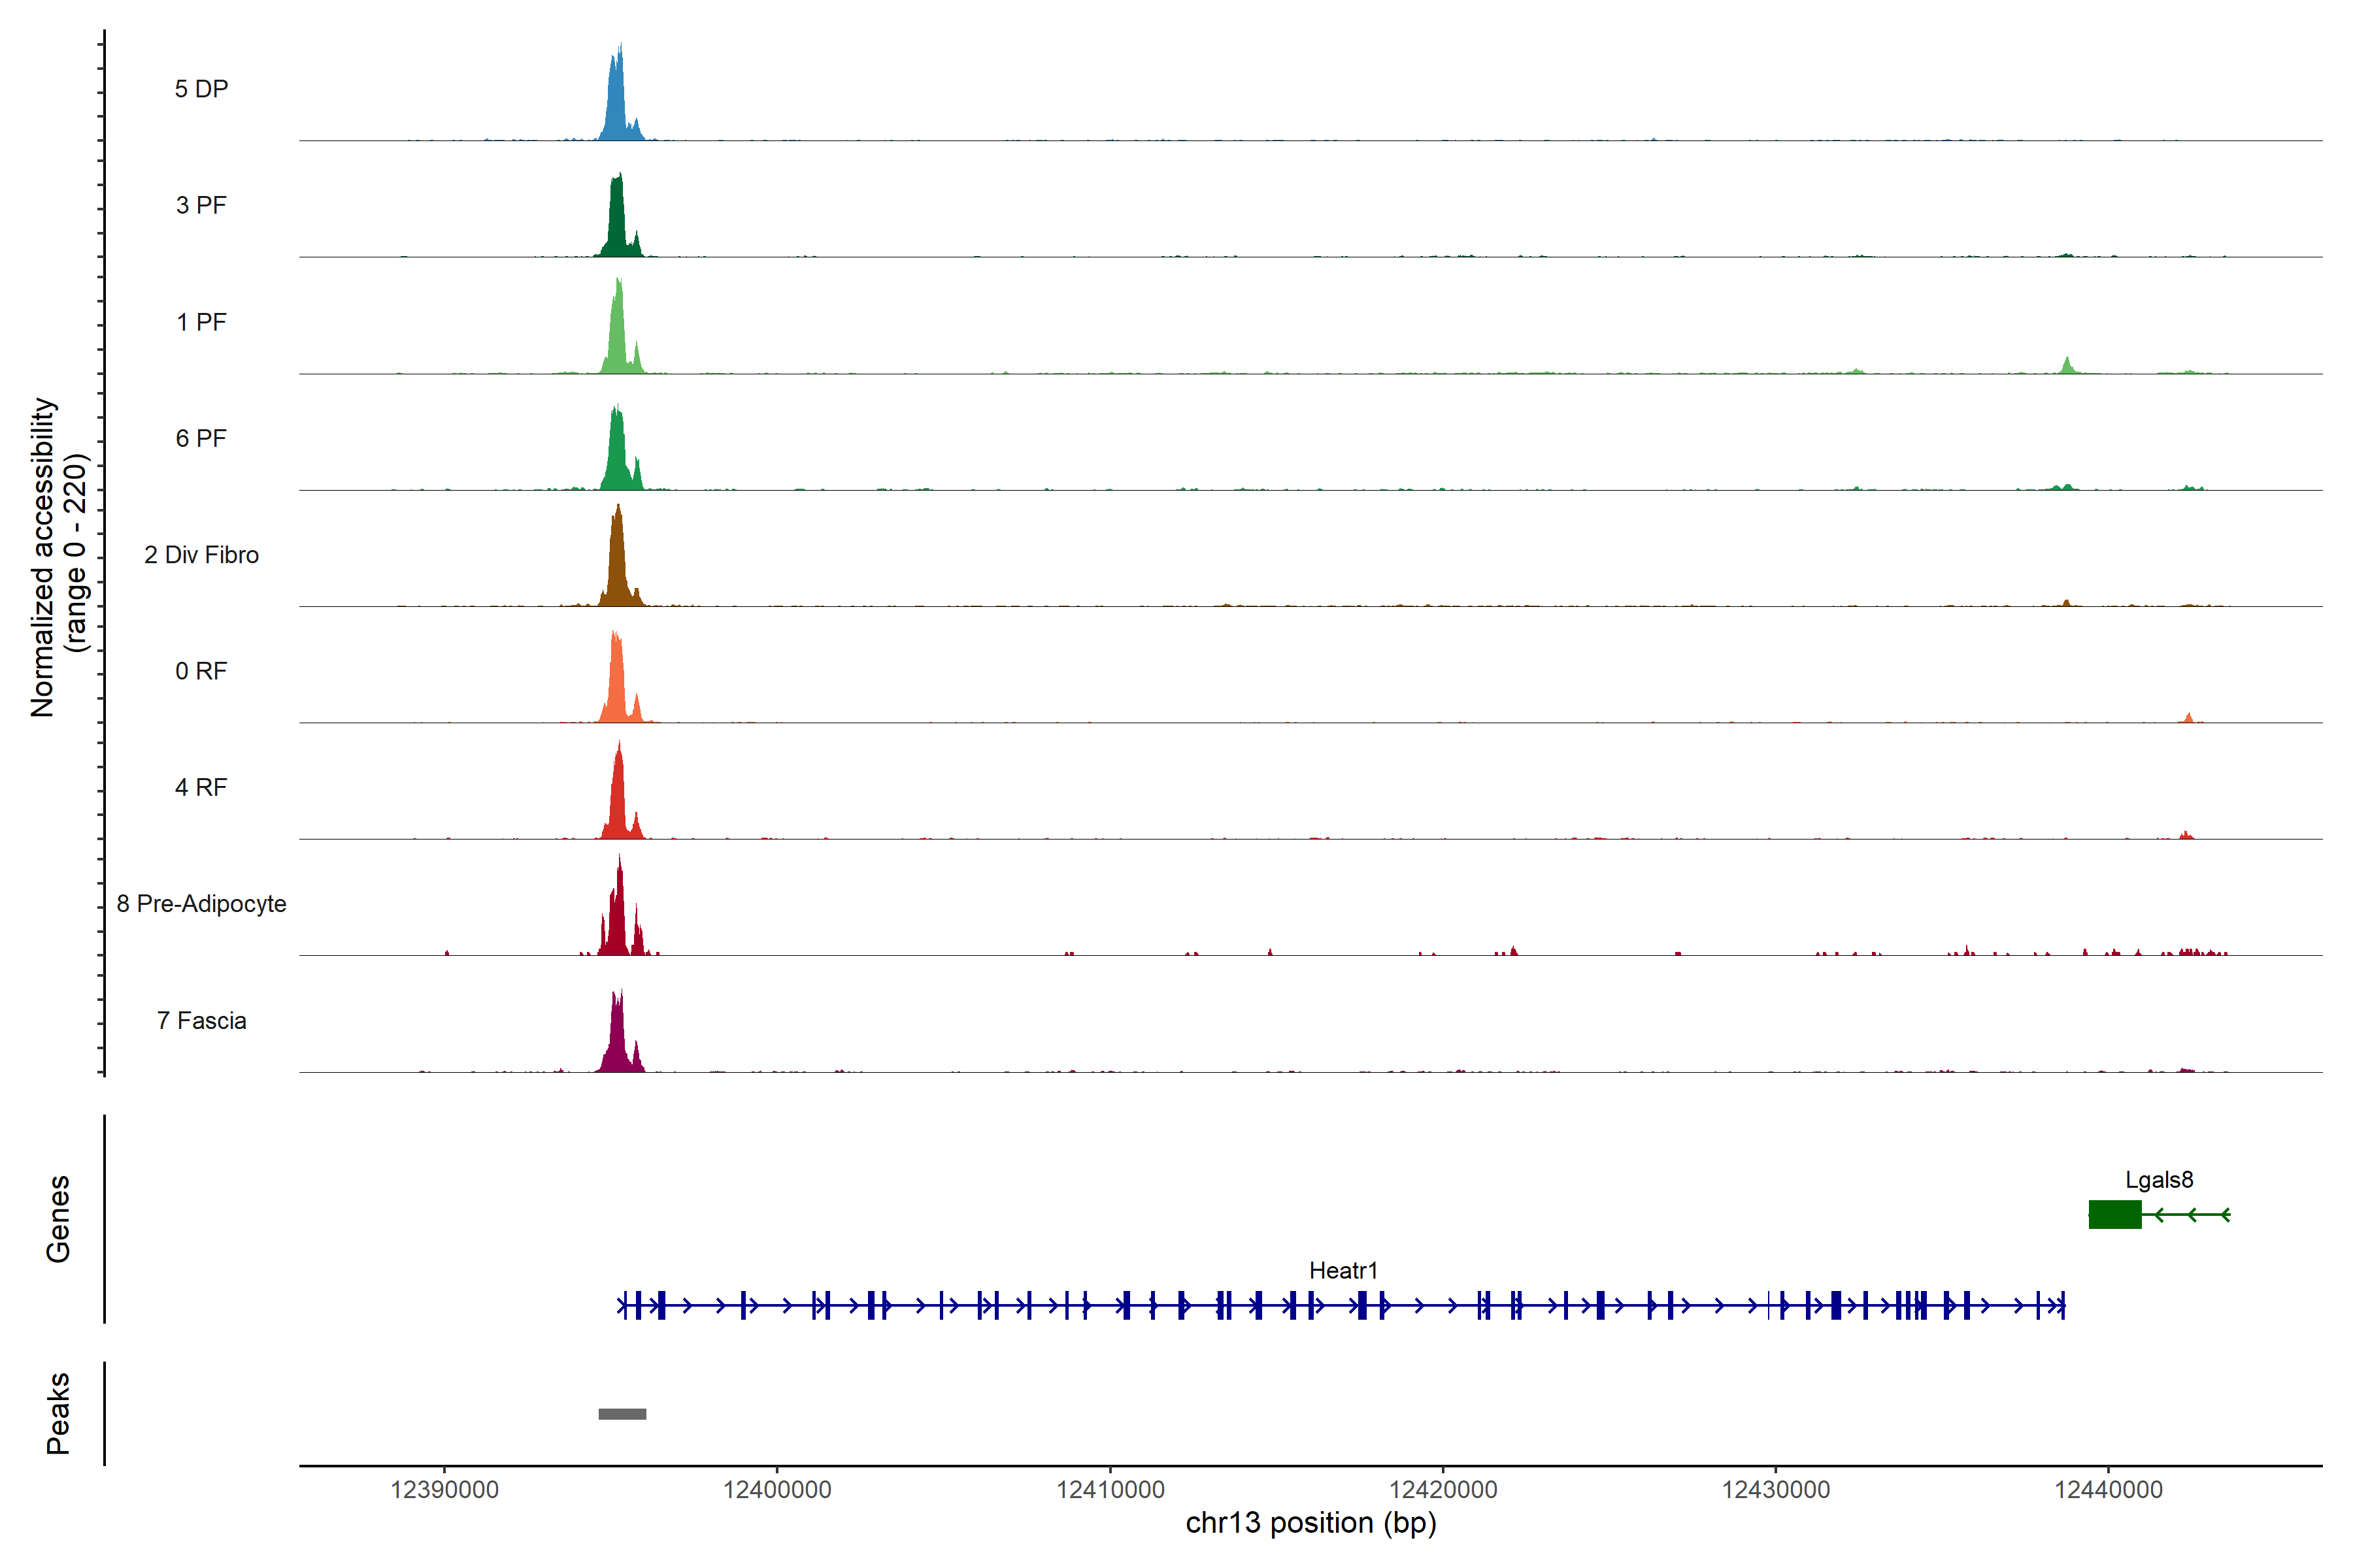Click the Heatr1 gene name label
Image resolution: width=2353 pixels, height=1568 pixels.
[x=1343, y=1271]
